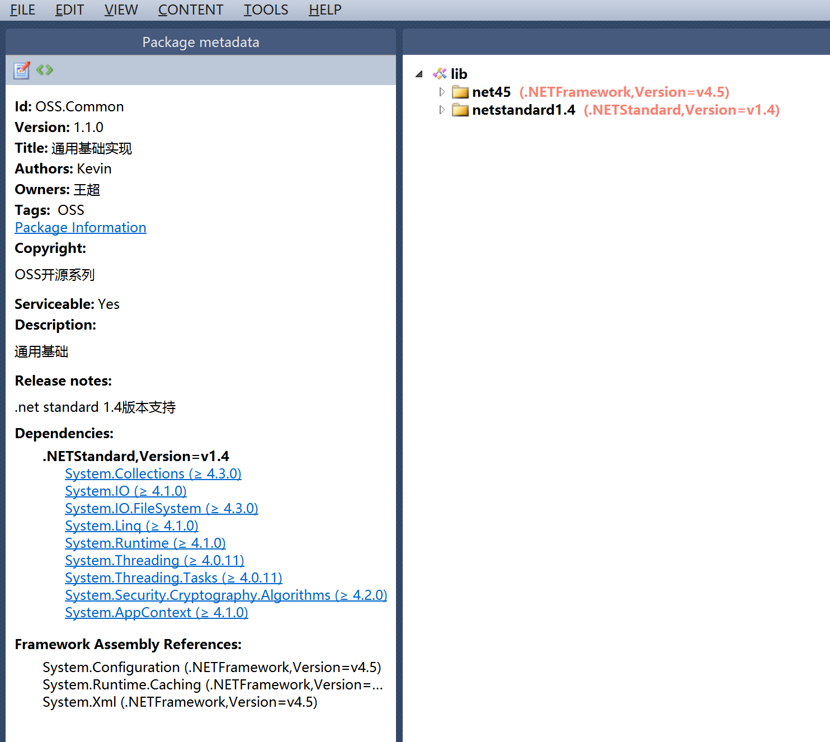Click the Tags value OSS
Screen dimensions: 830x742
click(71, 210)
